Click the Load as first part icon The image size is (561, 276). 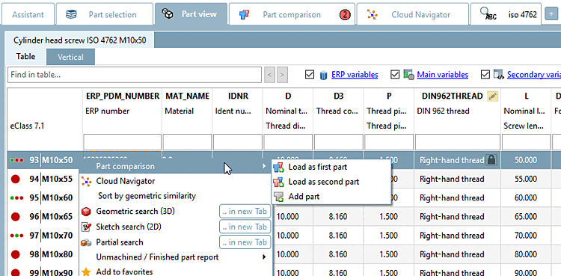[279, 168]
